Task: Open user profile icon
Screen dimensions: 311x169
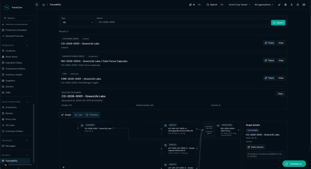Action: (x=292, y=5)
